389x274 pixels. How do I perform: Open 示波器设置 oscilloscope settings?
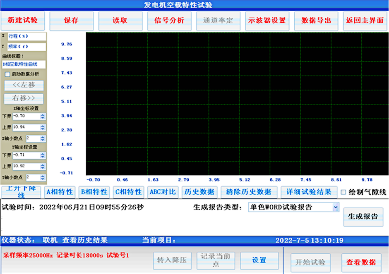267,21
